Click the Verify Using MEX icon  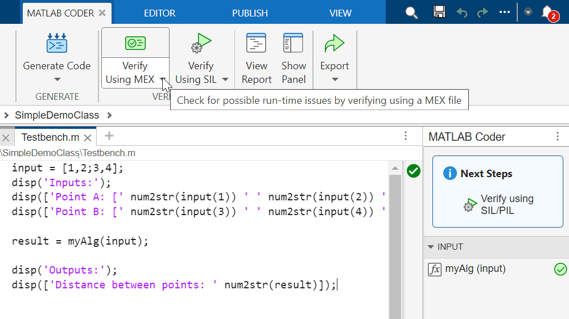pyautogui.click(x=135, y=43)
